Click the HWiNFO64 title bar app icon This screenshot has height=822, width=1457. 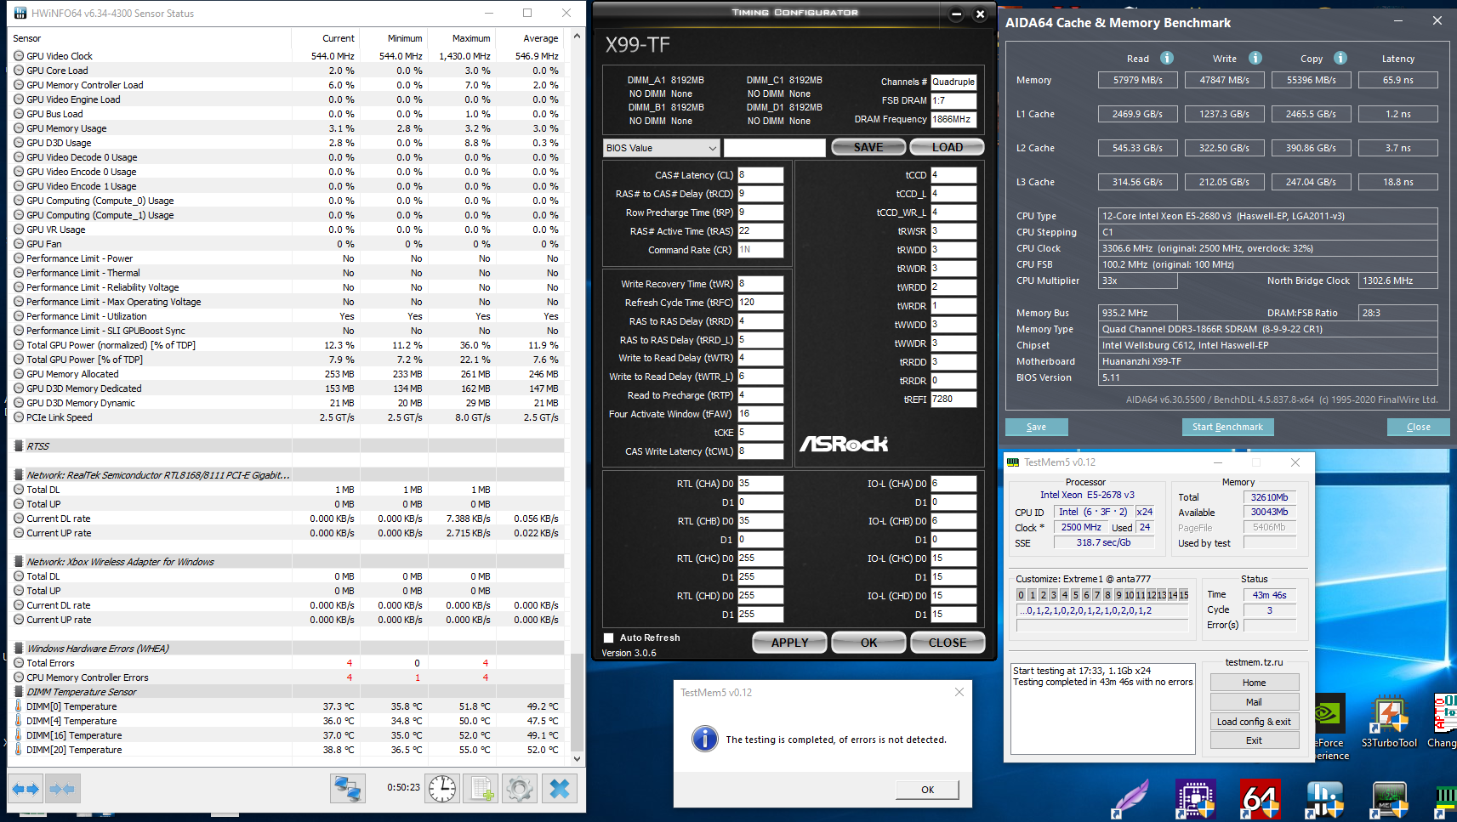point(20,13)
